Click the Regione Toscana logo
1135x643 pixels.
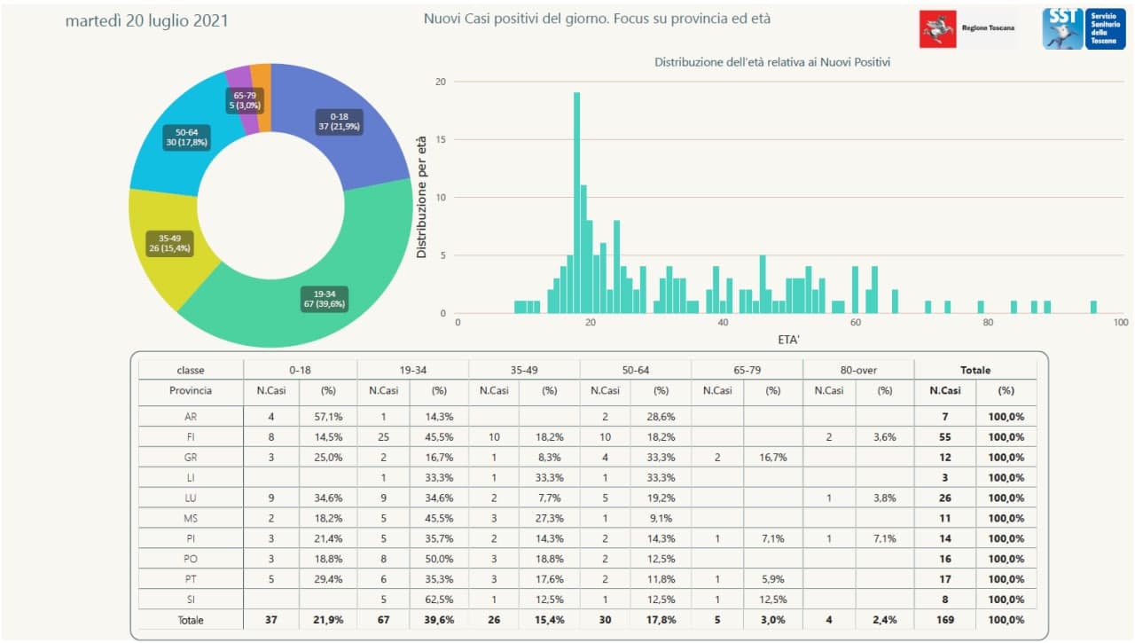click(x=967, y=28)
